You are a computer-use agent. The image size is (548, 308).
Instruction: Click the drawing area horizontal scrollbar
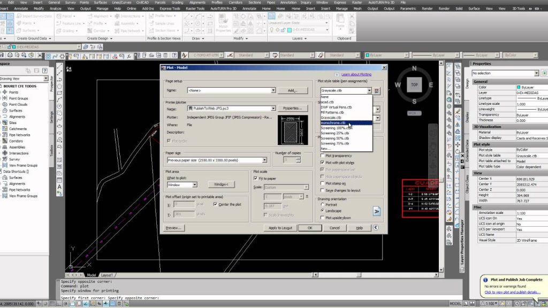coord(376,275)
